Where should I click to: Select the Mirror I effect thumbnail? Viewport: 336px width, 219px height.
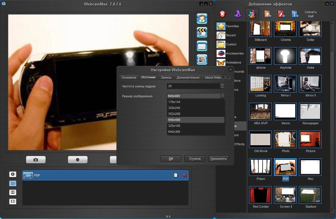[x=285, y=84]
